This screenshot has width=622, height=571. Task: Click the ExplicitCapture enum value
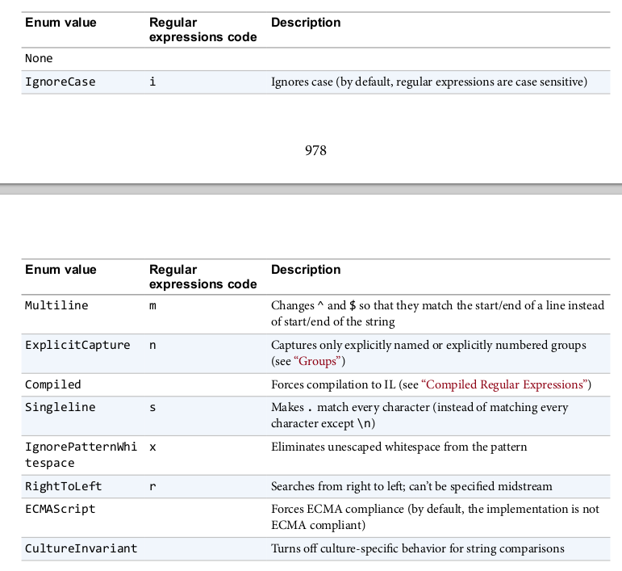[x=77, y=345]
